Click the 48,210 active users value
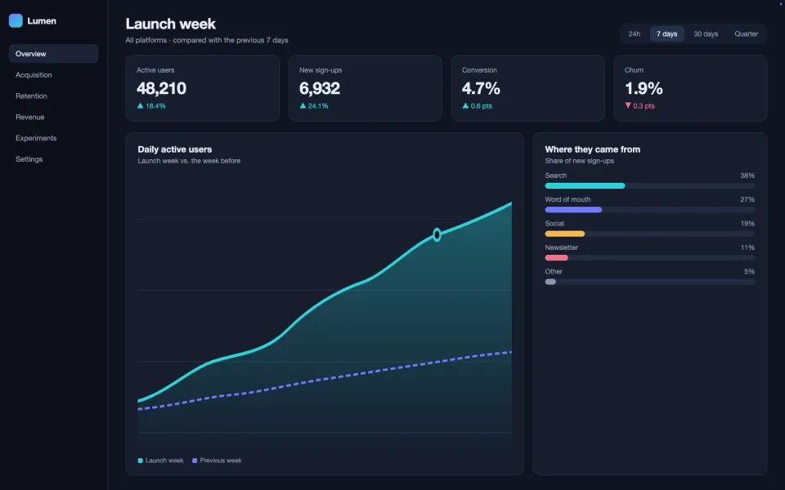This screenshot has width=785, height=490. 161,88
